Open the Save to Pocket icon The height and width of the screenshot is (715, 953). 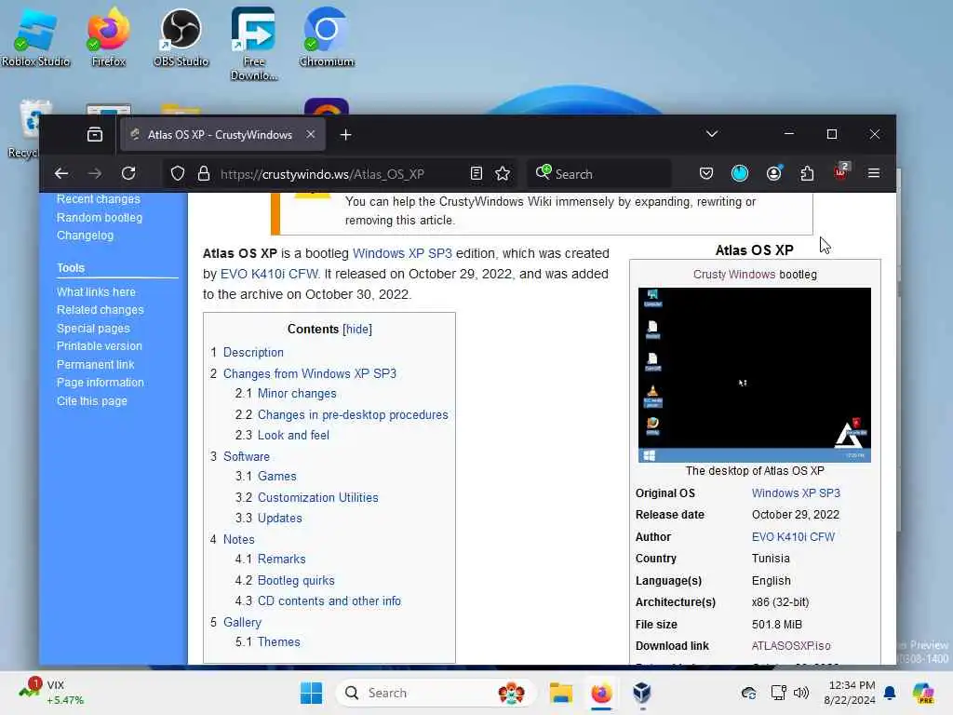[x=706, y=174]
